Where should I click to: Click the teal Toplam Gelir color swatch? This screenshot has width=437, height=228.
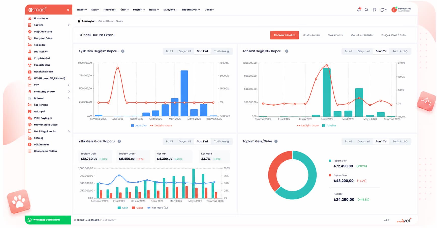point(330,161)
